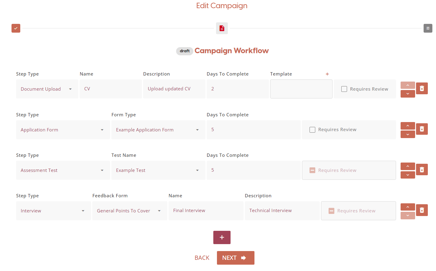The height and width of the screenshot is (271, 436).
Task: Delete the Application Form step
Action: pyautogui.click(x=422, y=129)
